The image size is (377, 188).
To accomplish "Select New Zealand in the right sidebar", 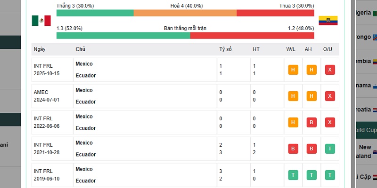I will click(365, 151).
